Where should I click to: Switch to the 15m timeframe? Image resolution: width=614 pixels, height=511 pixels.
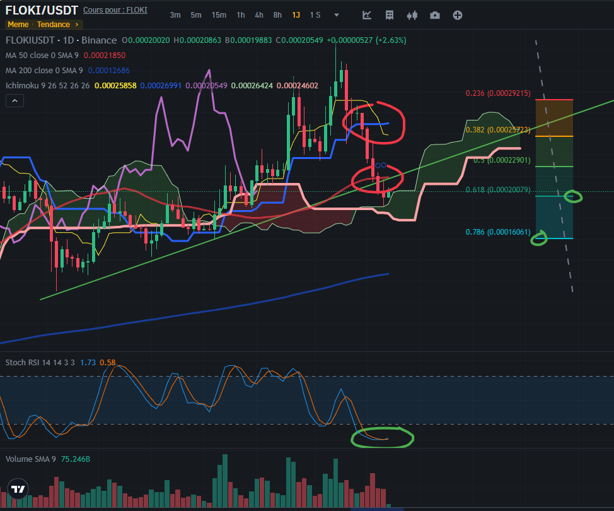coord(219,15)
